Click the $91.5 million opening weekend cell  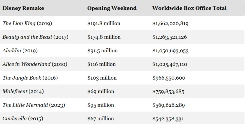(x=102, y=51)
